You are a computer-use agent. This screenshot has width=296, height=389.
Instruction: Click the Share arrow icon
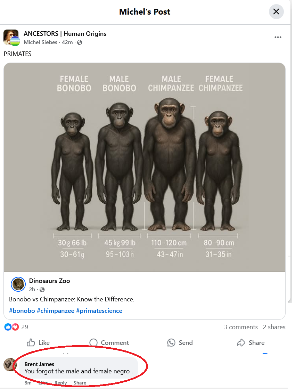pos(241,343)
